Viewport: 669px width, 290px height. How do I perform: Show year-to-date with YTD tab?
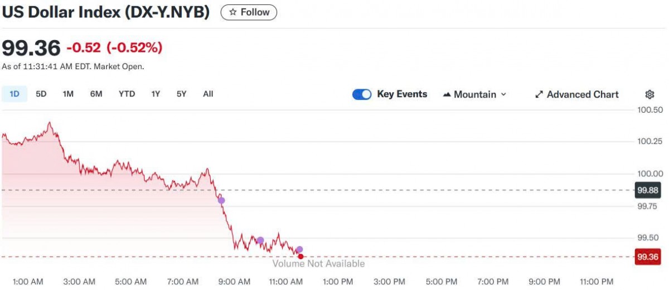pyautogui.click(x=127, y=94)
